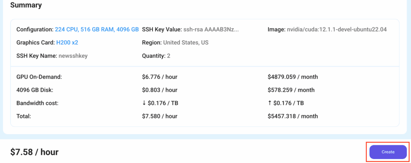
Task: Click GPU On-Demand $4879.059 monthly price
Action: coord(293,77)
